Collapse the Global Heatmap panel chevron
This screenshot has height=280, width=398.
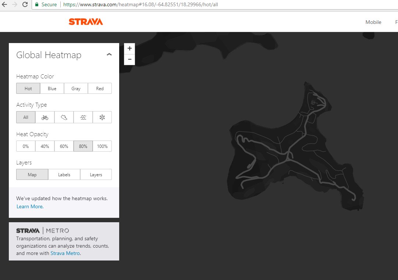point(109,54)
